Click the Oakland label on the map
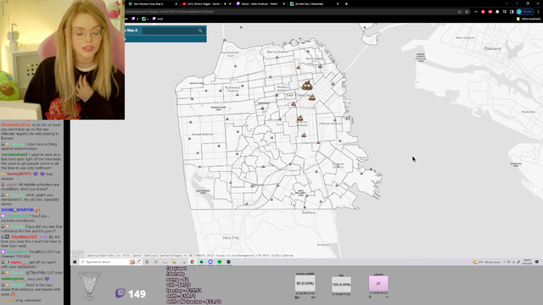The width and height of the screenshot is (543, 305). coord(492,49)
